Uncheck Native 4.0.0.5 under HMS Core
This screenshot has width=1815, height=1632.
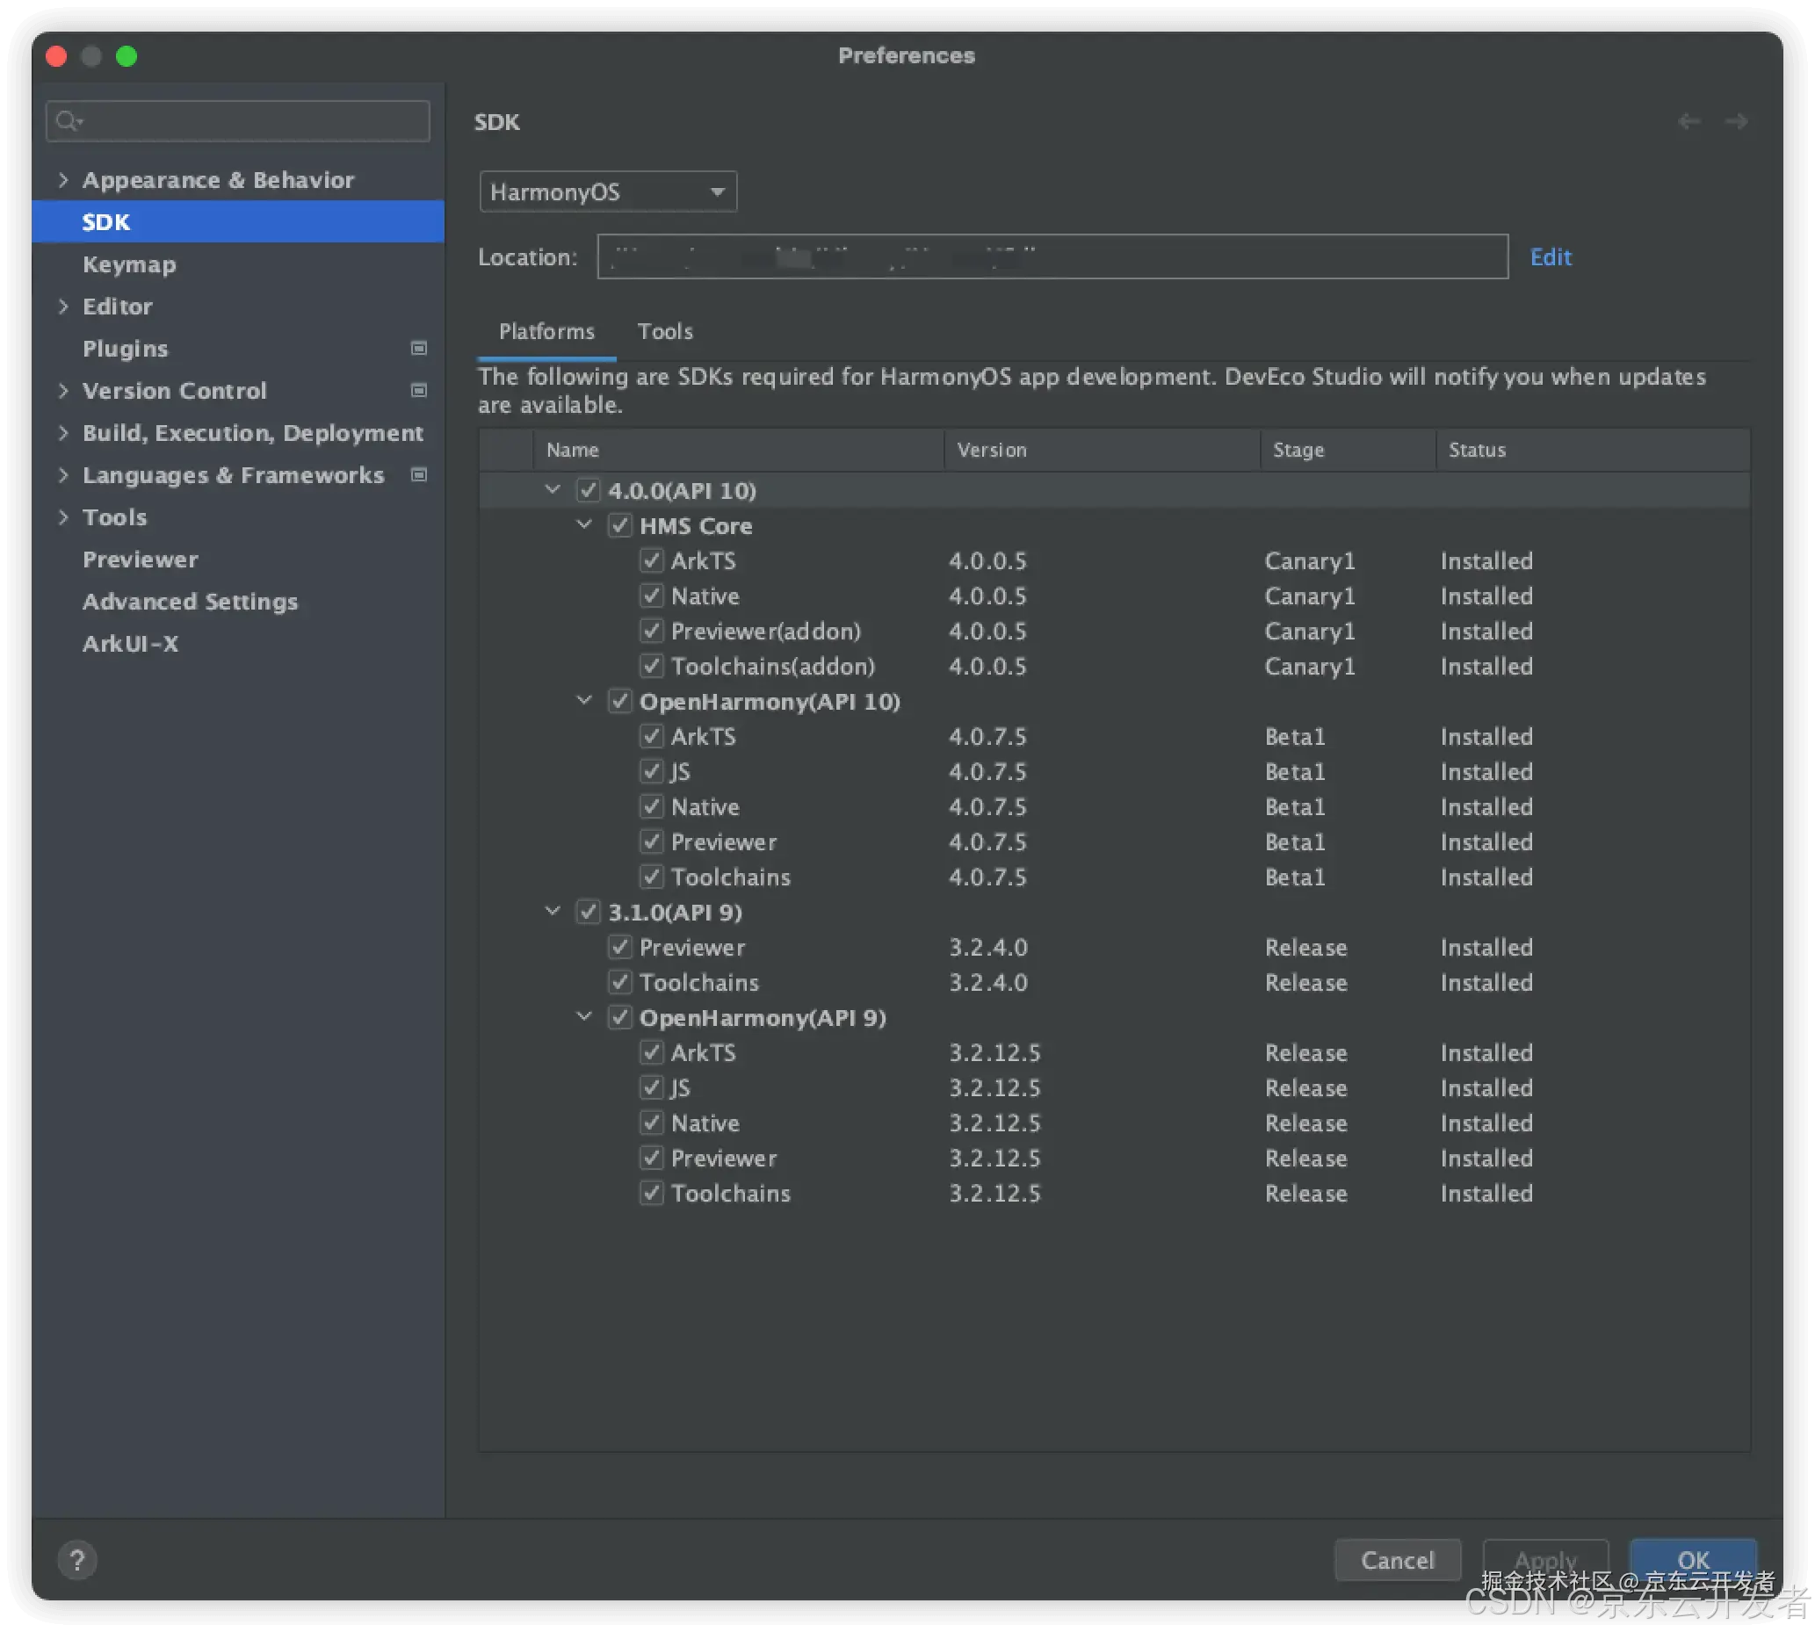click(x=651, y=596)
